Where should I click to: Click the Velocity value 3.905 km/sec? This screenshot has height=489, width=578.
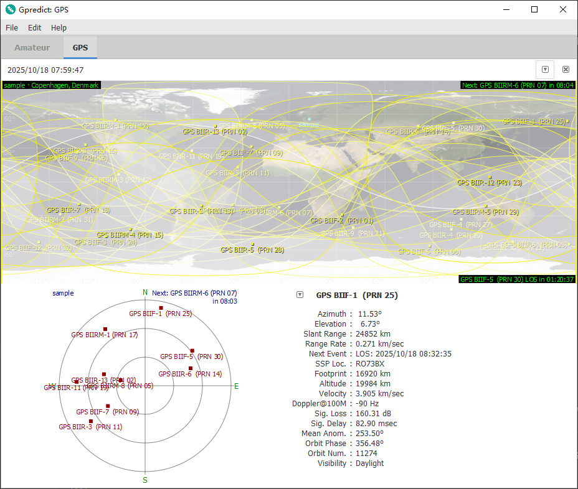[380, 394]
